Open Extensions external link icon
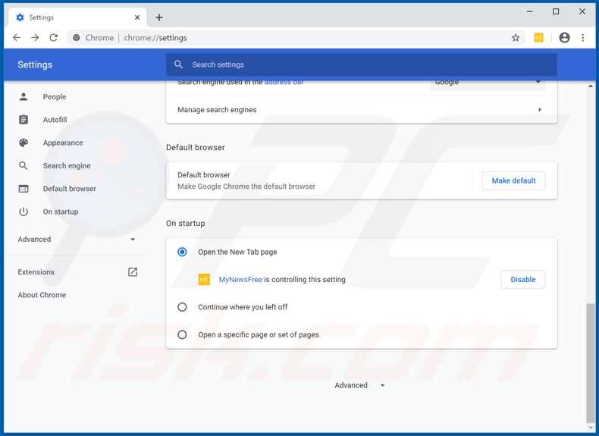 point(133,272)
